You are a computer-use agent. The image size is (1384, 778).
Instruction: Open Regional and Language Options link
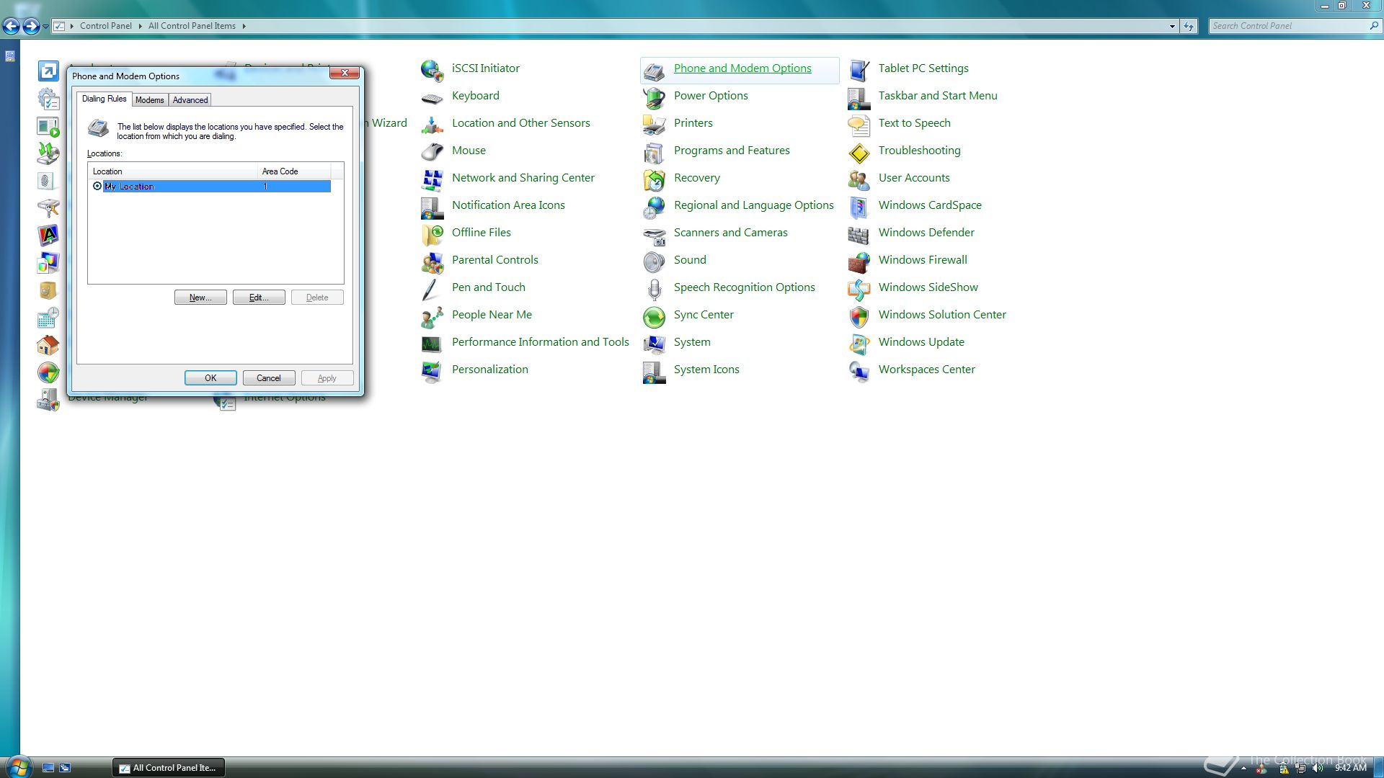753,205
